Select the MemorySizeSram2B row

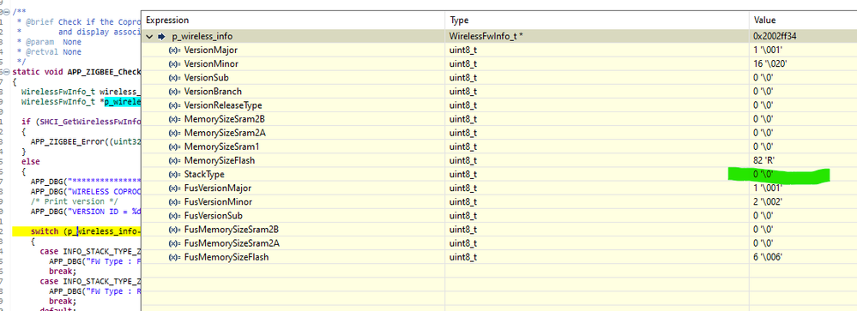[x=499, y=119]
